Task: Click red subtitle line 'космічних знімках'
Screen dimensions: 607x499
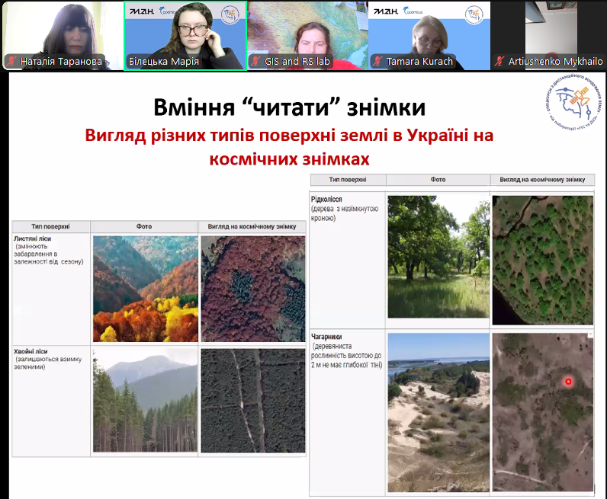Action: click(290, 159)
